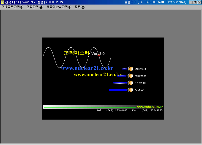This screenshot has height=145, width=202.
Task: Click the application icon in title bar
Action: pos(2,2)
